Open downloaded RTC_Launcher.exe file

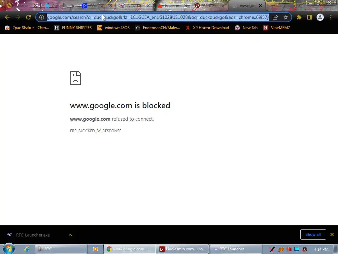click(33, 235)
